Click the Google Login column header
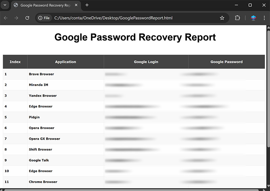 click(146, 62)
